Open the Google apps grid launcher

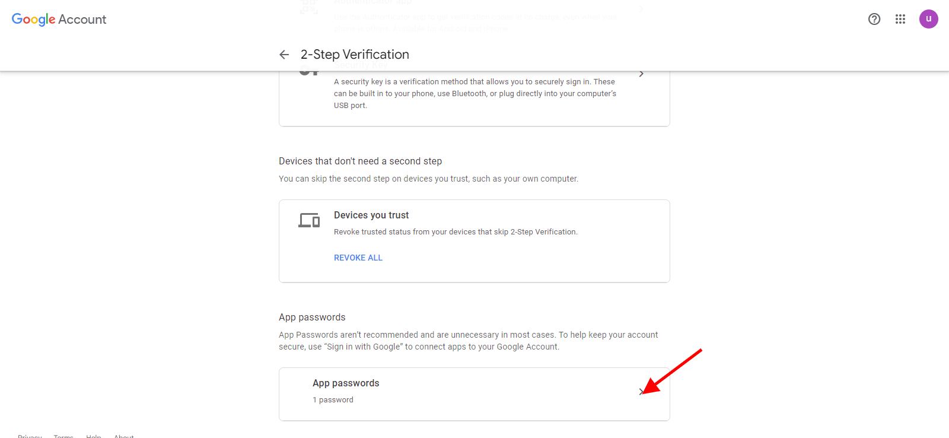(900, 19)
